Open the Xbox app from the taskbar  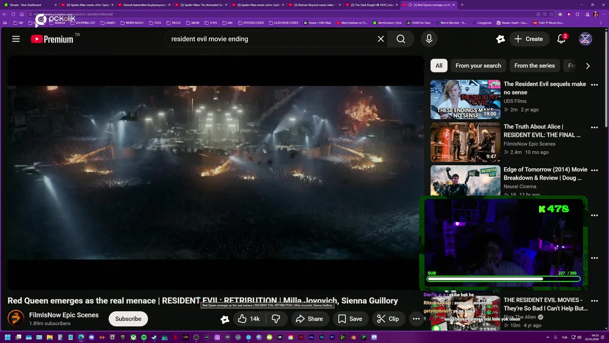pos(133,337)
